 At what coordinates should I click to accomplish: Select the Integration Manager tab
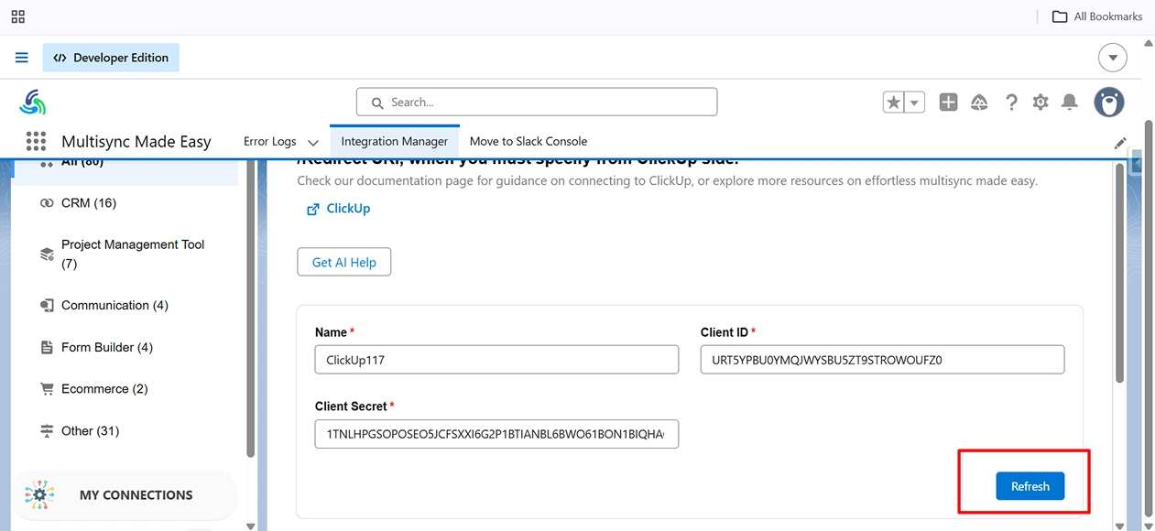395,141
